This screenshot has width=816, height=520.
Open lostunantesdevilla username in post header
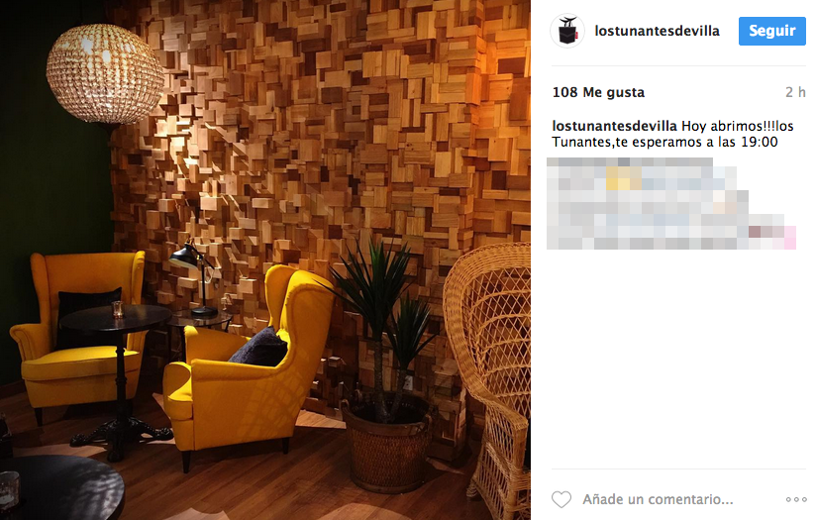coord(657,31)
